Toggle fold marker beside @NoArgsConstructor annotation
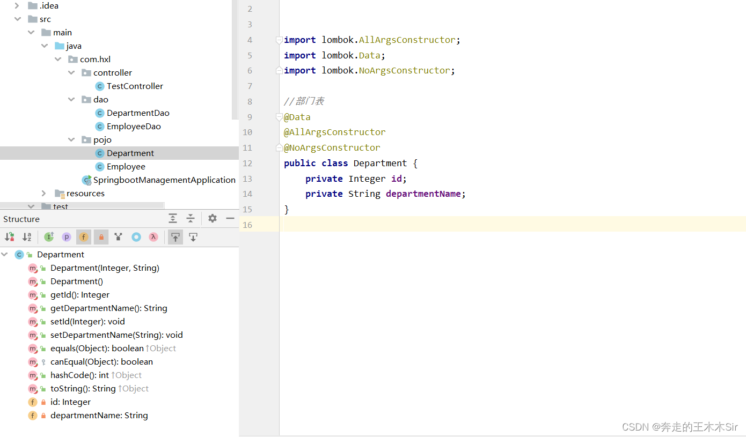746x437 pixels. 279,147
